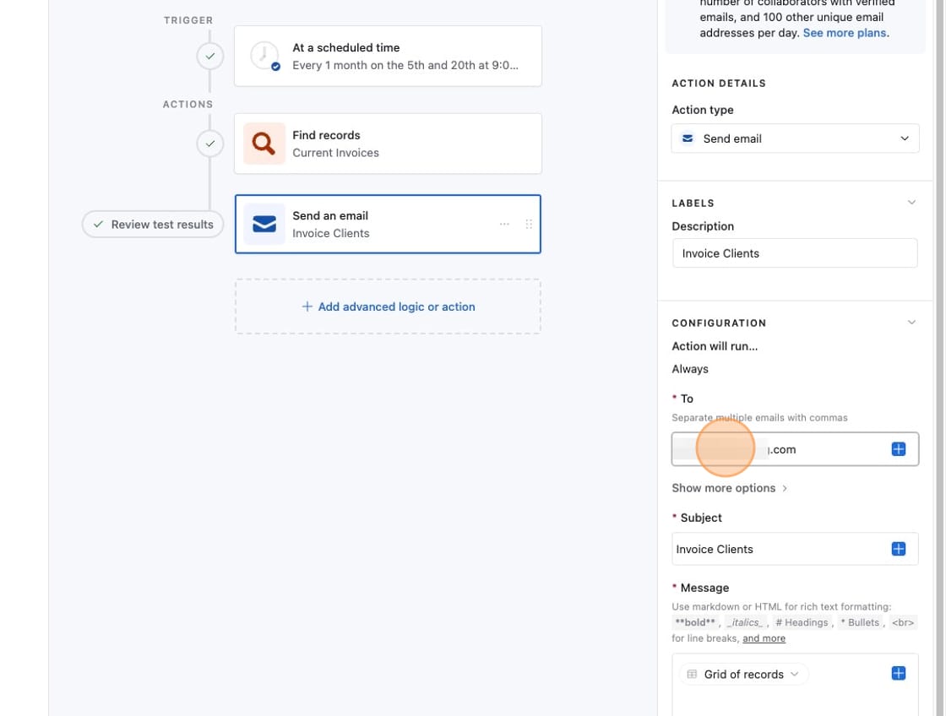Select the Find records magnifying glass icon

264,144
